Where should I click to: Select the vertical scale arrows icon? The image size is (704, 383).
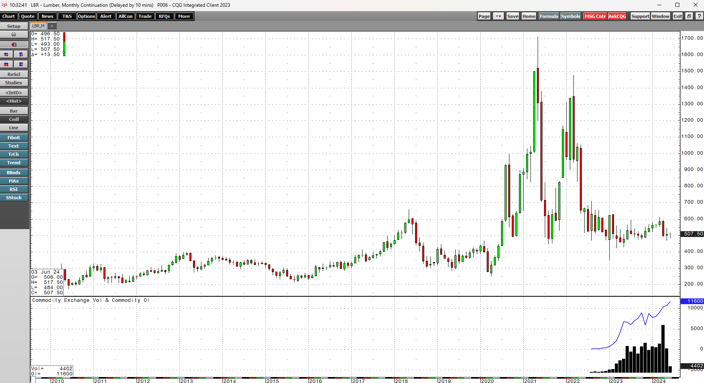pos(21,54)
